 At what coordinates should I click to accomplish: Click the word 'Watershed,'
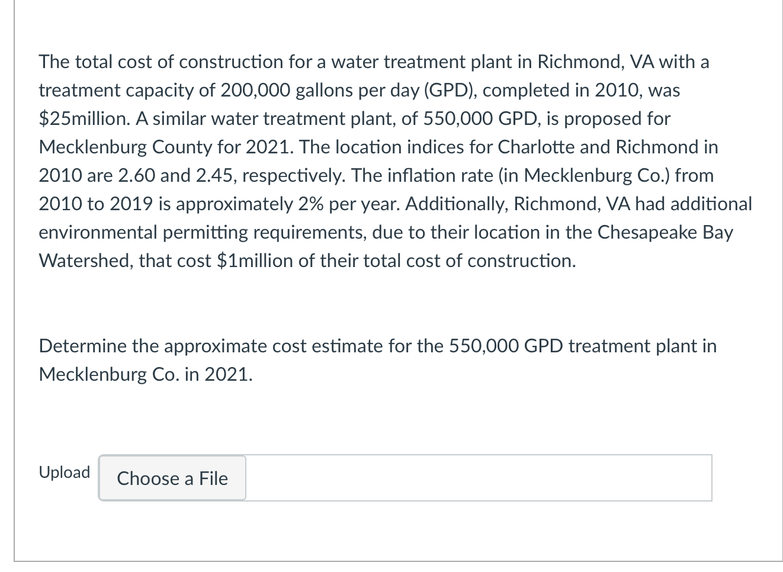86,261
